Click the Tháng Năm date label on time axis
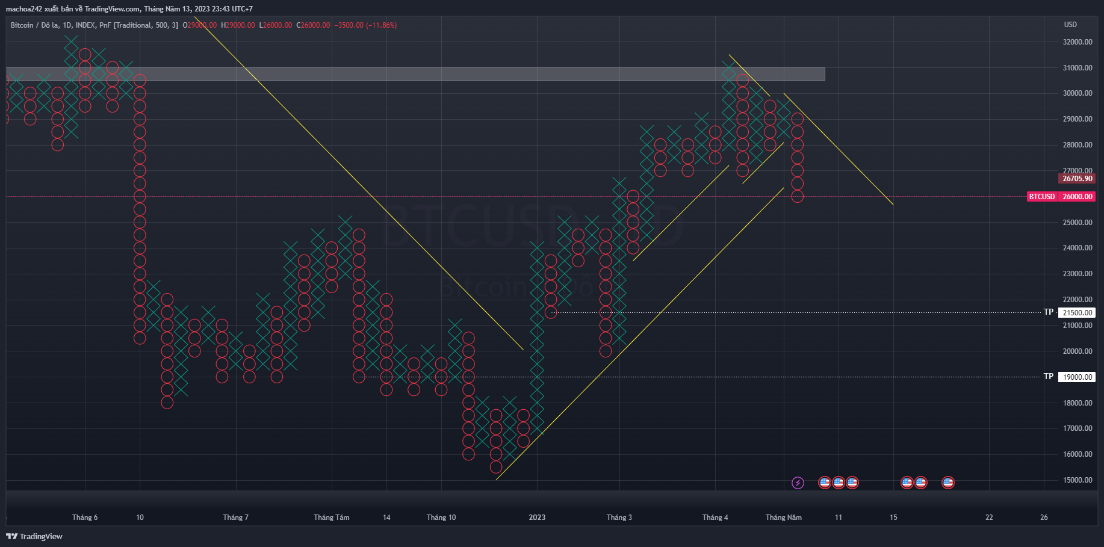 coord(783,518)
